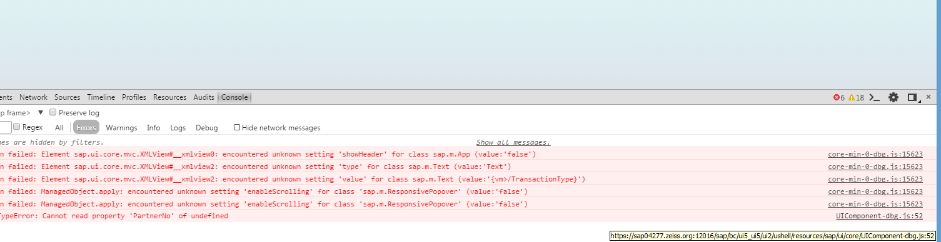Click the Show all messages link
This screenshot has width=941, height=242.
(x=513, y=142)
